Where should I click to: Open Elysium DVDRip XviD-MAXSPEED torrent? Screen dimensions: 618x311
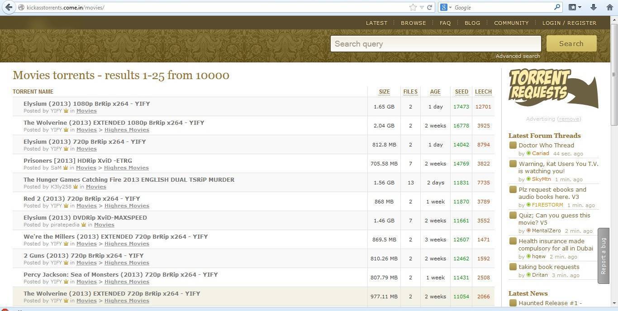pyautogui.click(x=85, y=217)
